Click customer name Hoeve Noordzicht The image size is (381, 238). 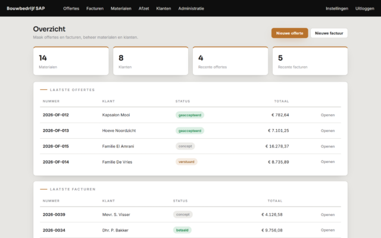pyautogui.click(x=119, y=130)
